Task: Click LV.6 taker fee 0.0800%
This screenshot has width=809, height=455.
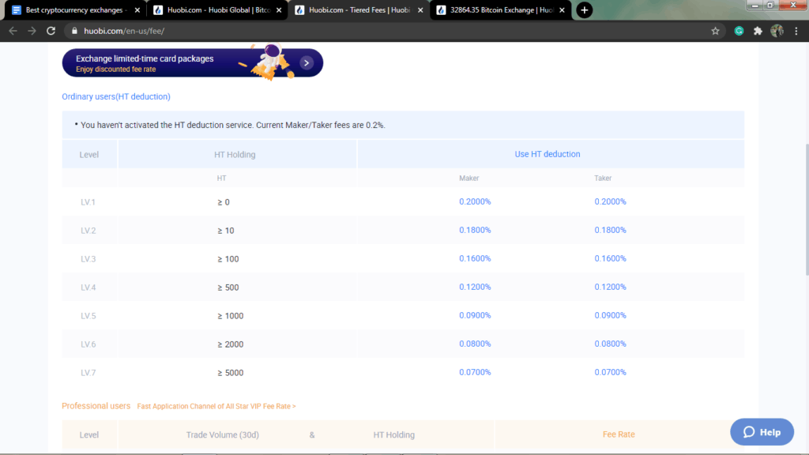Action: [610, 344]
